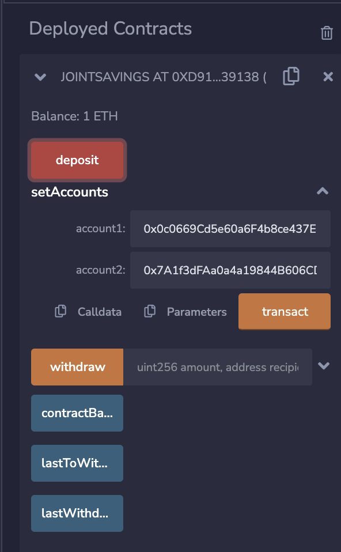Select the account2 address input field
Screen dimensions: 341x552
coord(230,270)
